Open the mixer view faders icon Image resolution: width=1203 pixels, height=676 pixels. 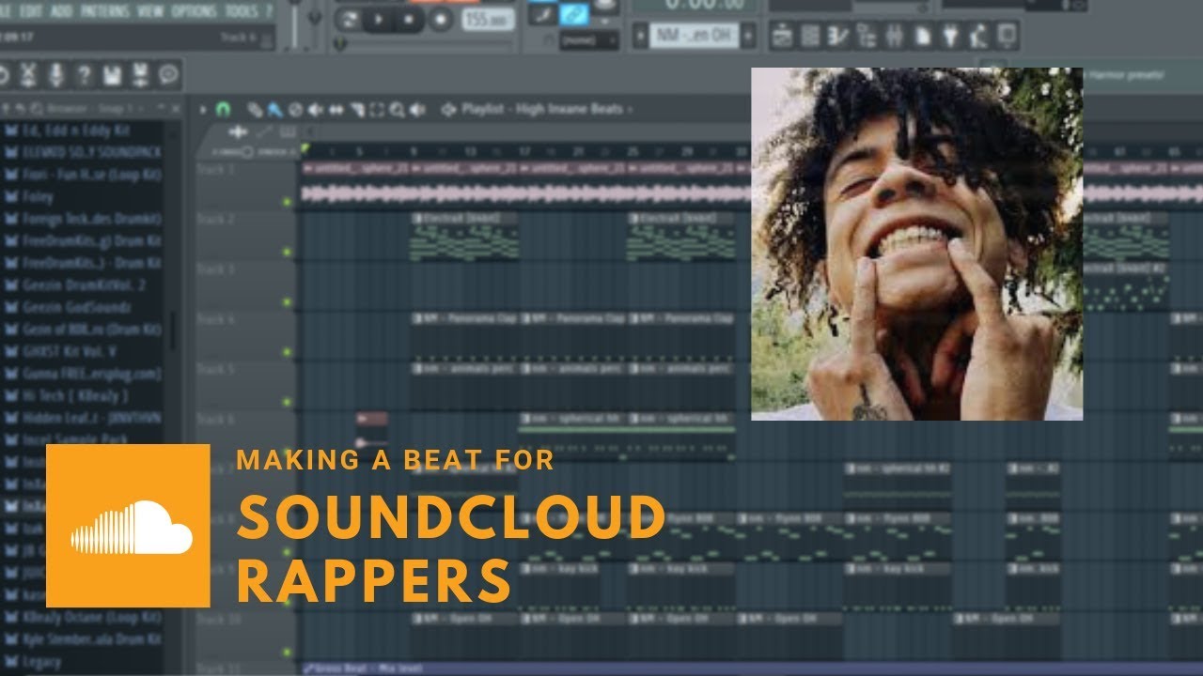pos(895,37)
